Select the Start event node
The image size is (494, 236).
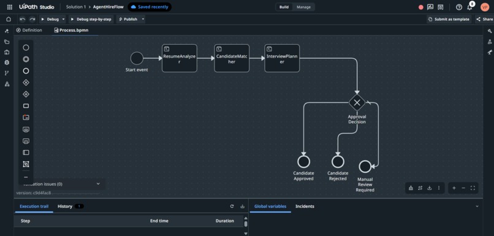point(137,58)
